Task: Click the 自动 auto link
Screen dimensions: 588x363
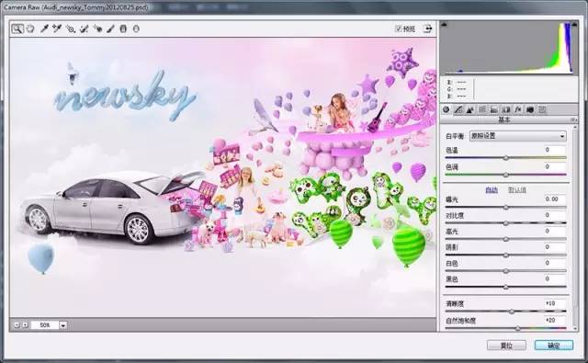Action: (492, 190)
